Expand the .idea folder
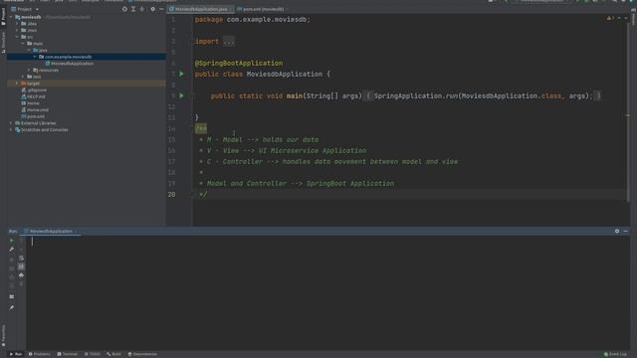Screen dimensions: 637x358 18,24
